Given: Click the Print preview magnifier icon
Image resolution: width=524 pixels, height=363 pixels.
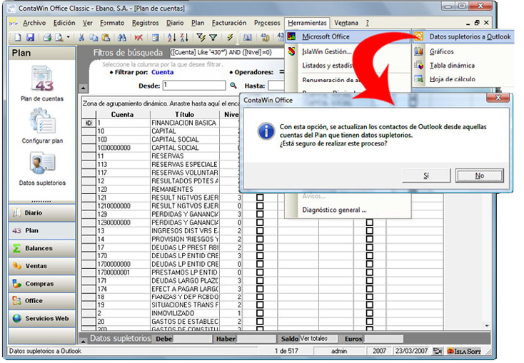Looking at the screenshot, I should (59, 37).
